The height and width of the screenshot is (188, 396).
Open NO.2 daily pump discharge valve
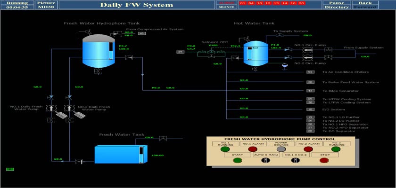click(69, 97)
